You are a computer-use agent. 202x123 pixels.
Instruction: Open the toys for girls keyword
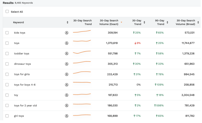[22, 74]
